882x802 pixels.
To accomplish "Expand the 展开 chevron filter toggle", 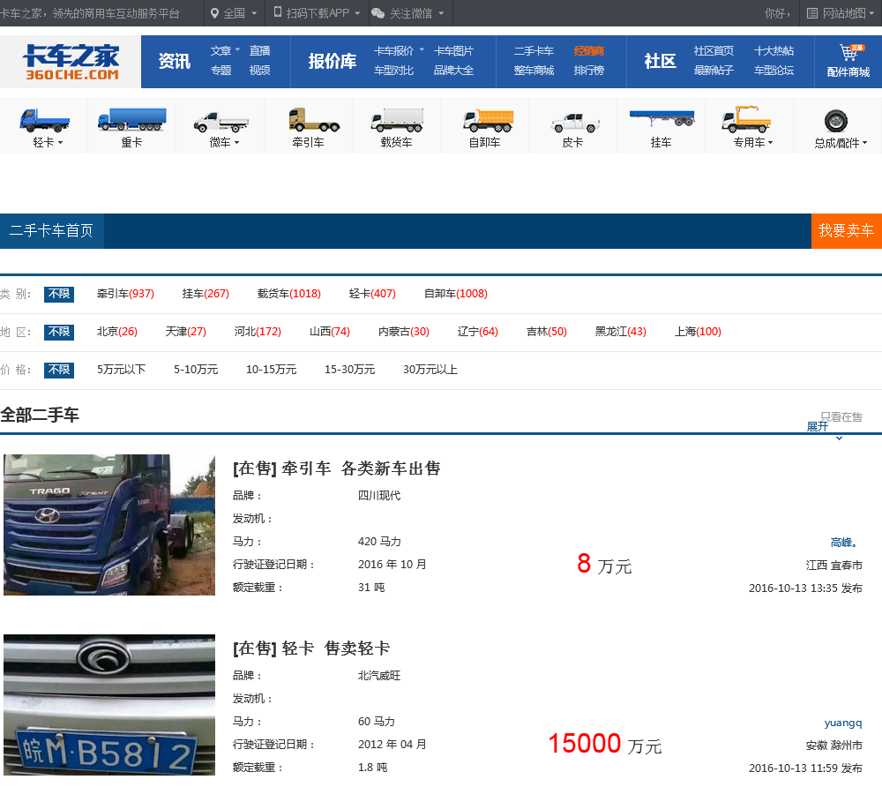I will click(x=839, y=438).
